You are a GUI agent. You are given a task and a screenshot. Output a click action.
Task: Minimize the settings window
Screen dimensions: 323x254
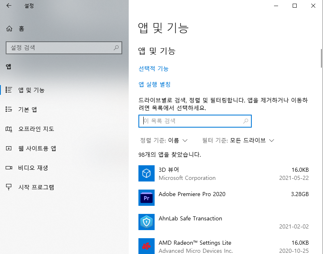[276, 6]
